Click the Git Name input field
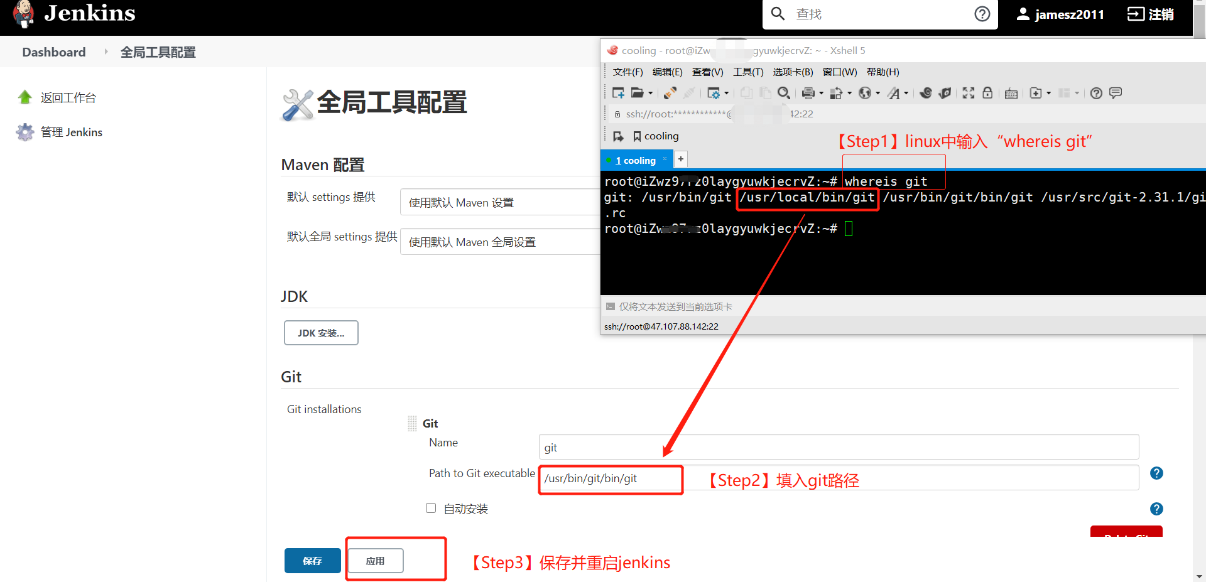 click(839, 447)
